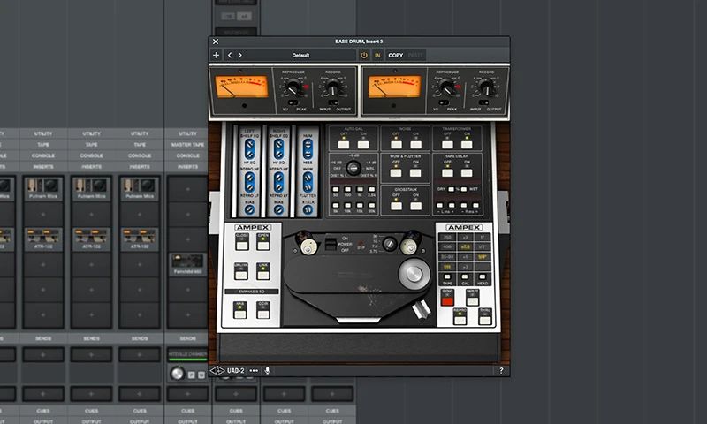Go to the next preset with right arrow

click(239, 55)
